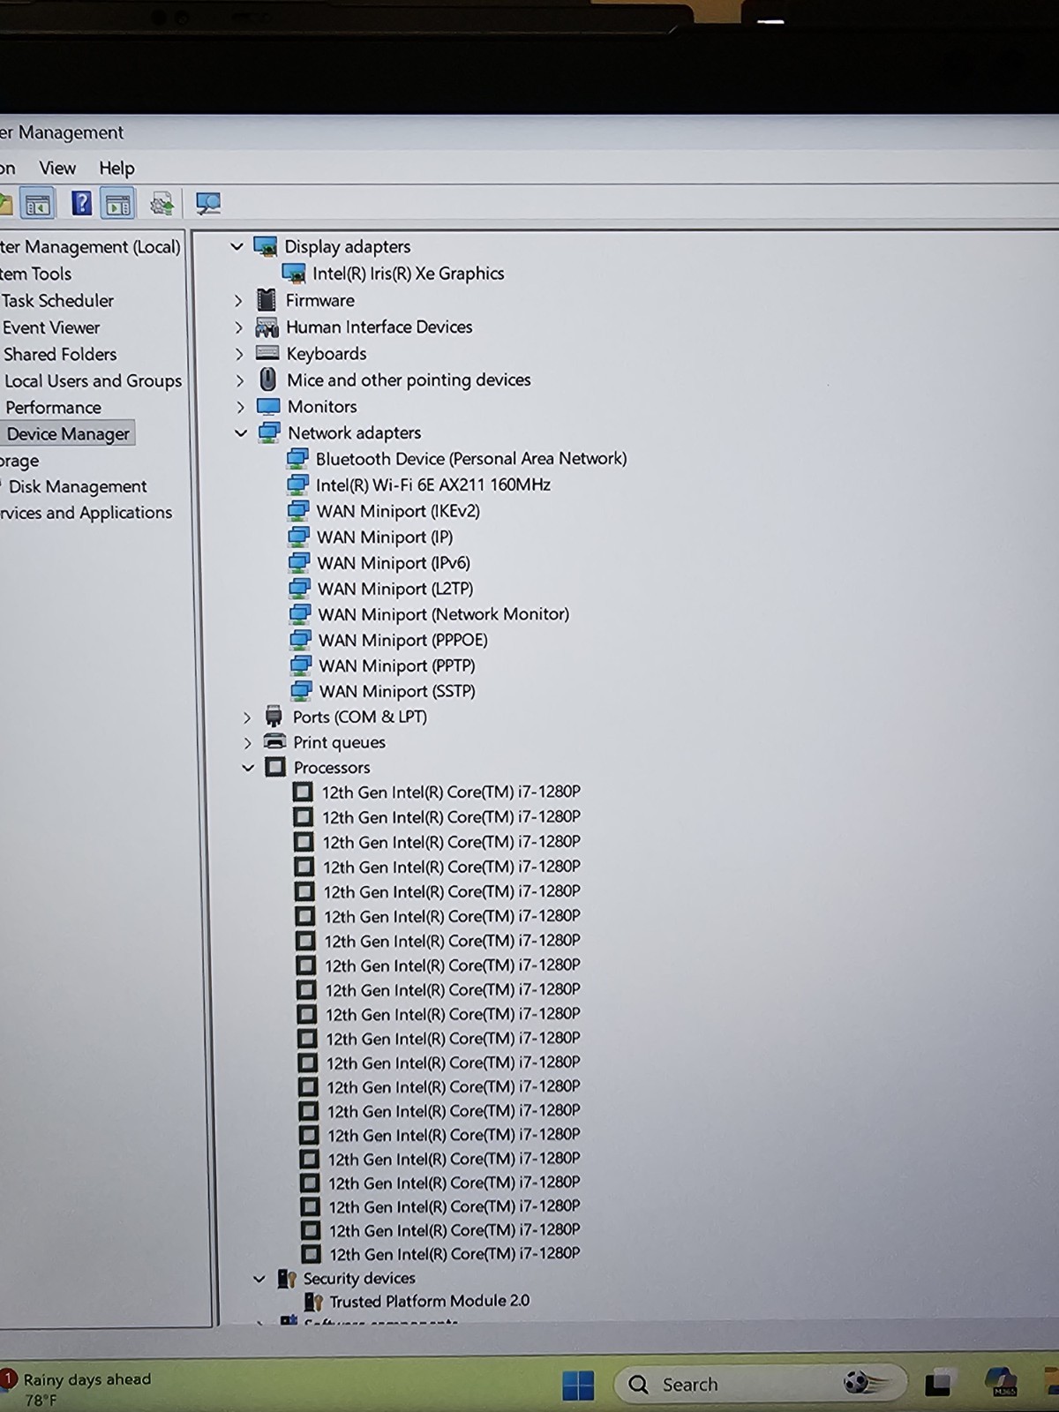The image size is (1059, 1412).
Task: Select WAN Miniport (PPTP)
Action: (397, 665)
